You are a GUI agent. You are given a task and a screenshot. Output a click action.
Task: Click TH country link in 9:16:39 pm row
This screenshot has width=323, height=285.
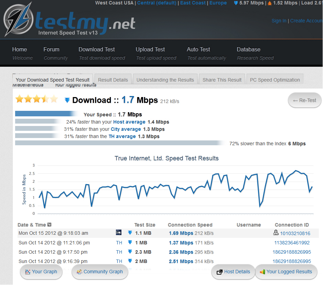[119, 261]
